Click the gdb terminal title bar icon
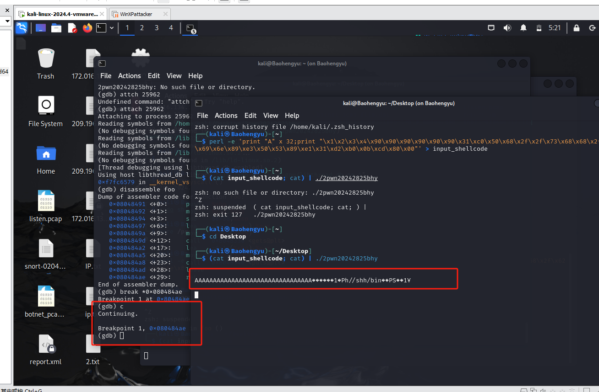 point(102,64)
